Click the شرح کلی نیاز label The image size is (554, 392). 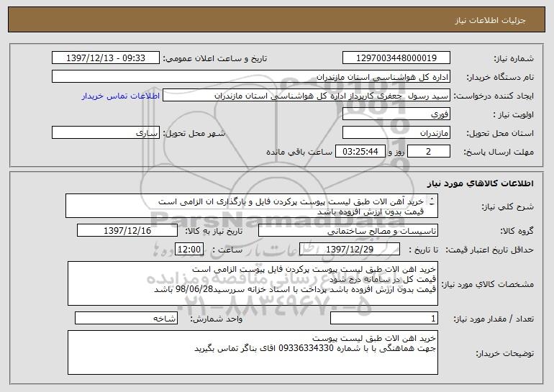[508, 206]
